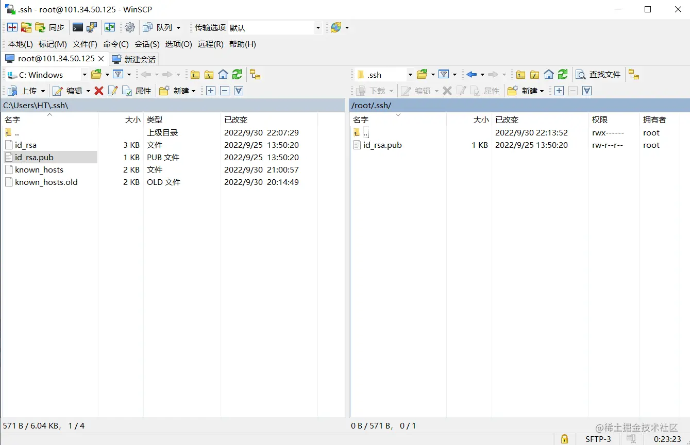Click the SFTP-3 protocol status entry
This screenshot has height=445, width=690.
click(x=598, y=439)
